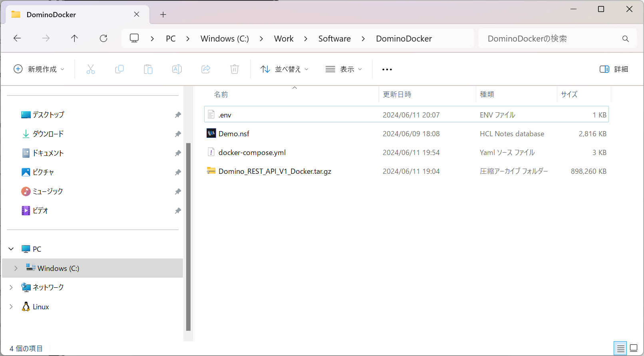Click the cut scissors icon
This screenshot has width=644, height=356.
91,69
